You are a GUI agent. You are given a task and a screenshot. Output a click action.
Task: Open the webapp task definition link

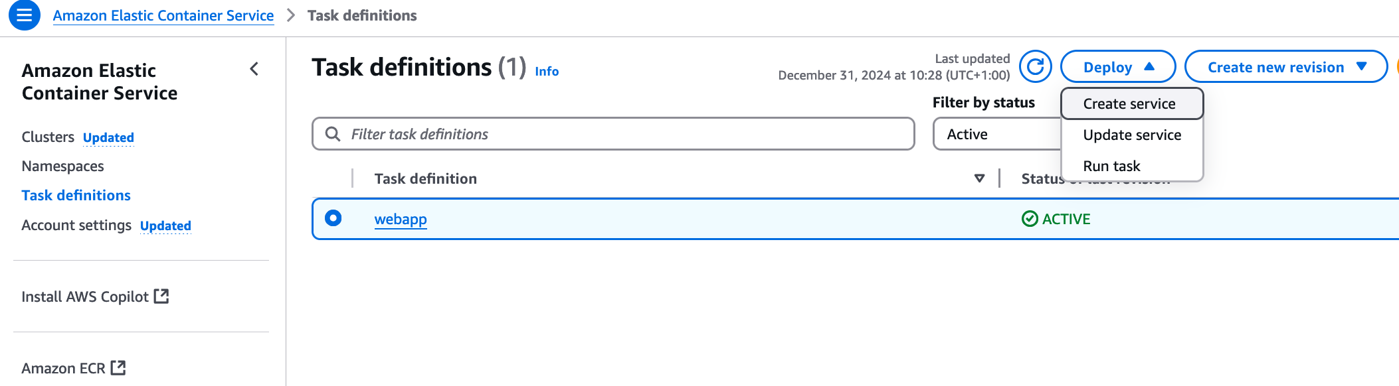point(401,220)
